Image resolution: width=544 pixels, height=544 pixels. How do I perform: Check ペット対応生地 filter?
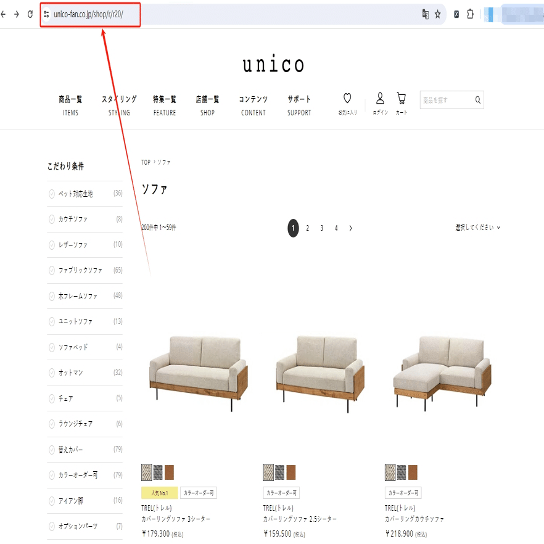click(x=52, y=194)
